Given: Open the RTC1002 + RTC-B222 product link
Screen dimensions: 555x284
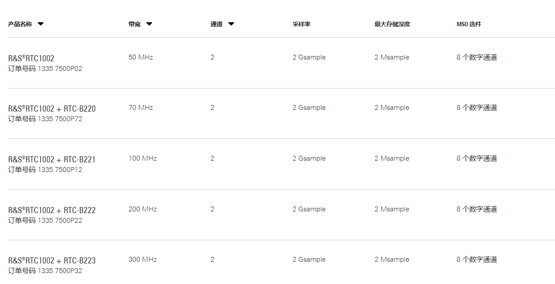Looking at the screenshot, I should 52,210.
